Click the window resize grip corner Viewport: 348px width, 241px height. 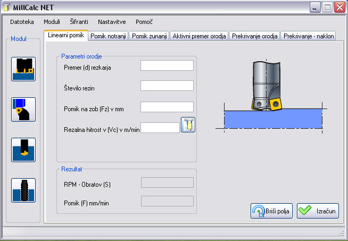click(341, 234)
